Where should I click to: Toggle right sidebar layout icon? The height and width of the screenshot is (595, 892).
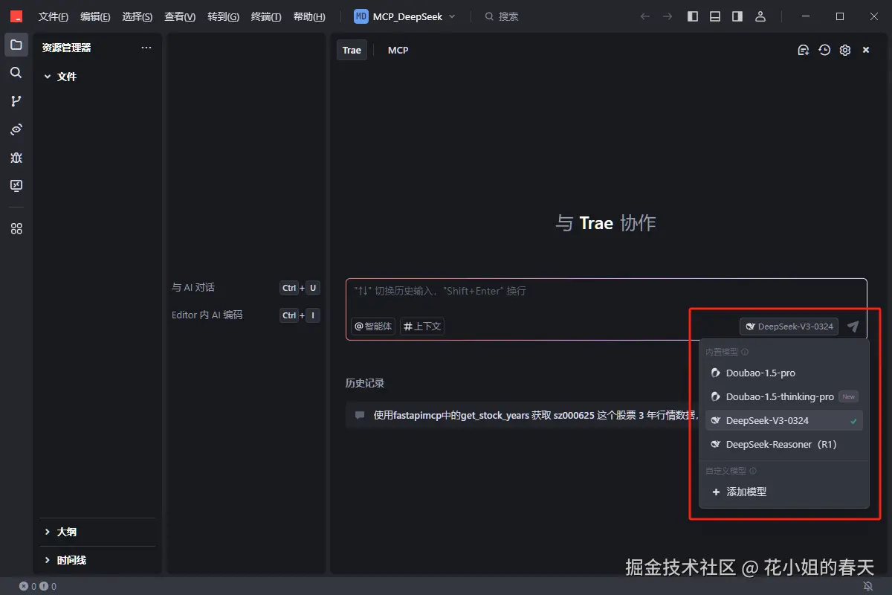point(737,16)
